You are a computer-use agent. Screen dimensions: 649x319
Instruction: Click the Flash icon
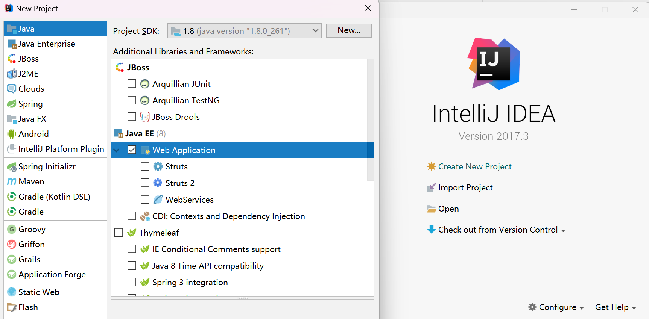[12, 307]
